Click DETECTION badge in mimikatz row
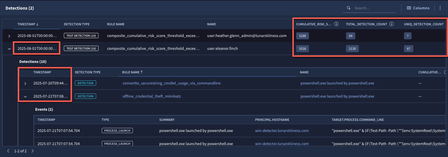 [x=85, y=96]
